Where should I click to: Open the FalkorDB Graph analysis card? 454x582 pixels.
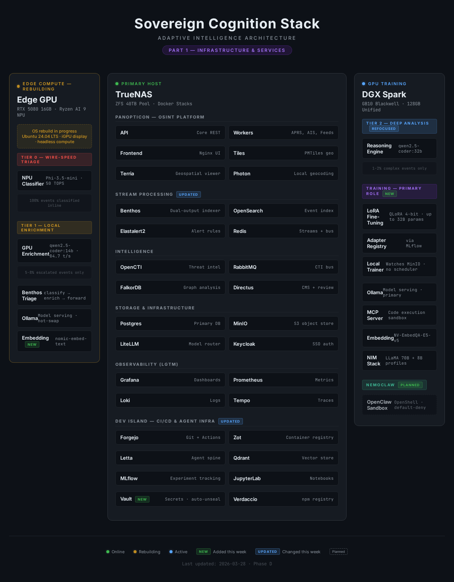(x=170, y=288)
